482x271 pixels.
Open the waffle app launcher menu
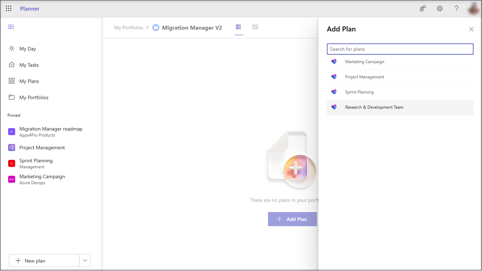pyautogui.click(x=8, y=8)
